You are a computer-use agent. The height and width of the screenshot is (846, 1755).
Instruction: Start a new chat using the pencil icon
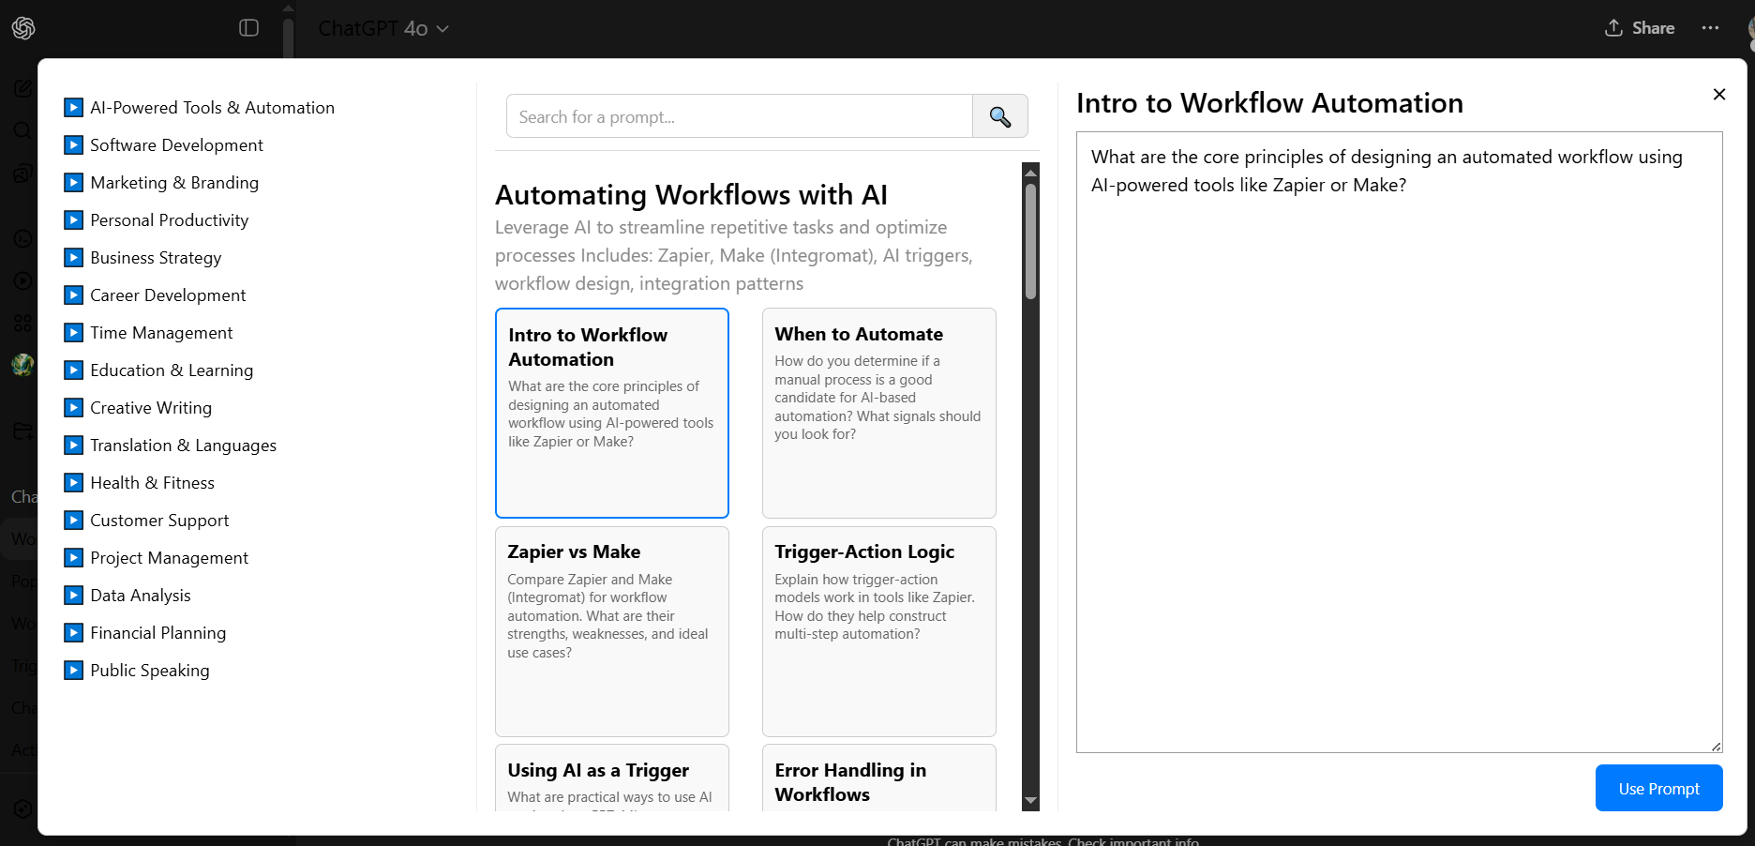tap(22, 88)
